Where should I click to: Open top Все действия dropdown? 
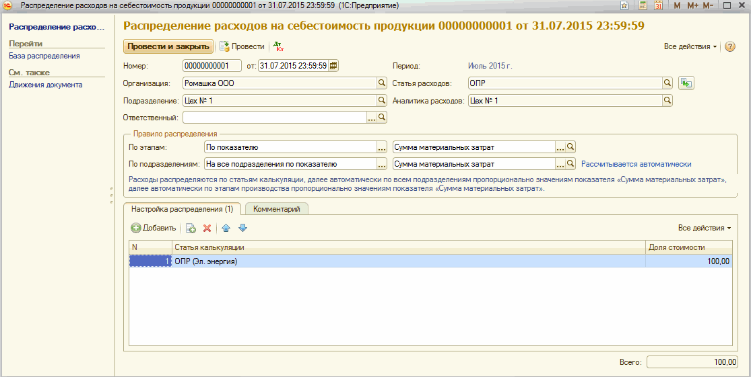point(690,46)
